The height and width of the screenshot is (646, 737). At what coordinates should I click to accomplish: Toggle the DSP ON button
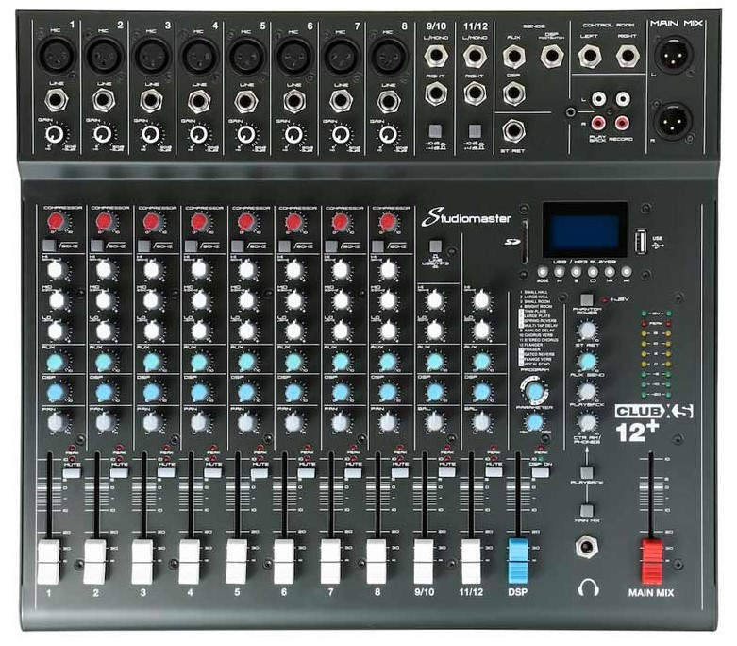coord(540,472)
